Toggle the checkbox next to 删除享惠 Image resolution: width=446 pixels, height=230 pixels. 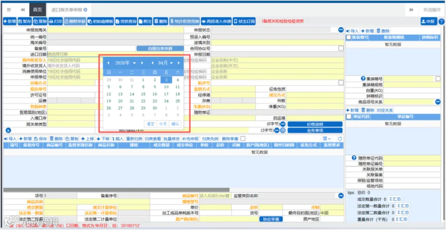pyautogui.click(x=243, y=138)
